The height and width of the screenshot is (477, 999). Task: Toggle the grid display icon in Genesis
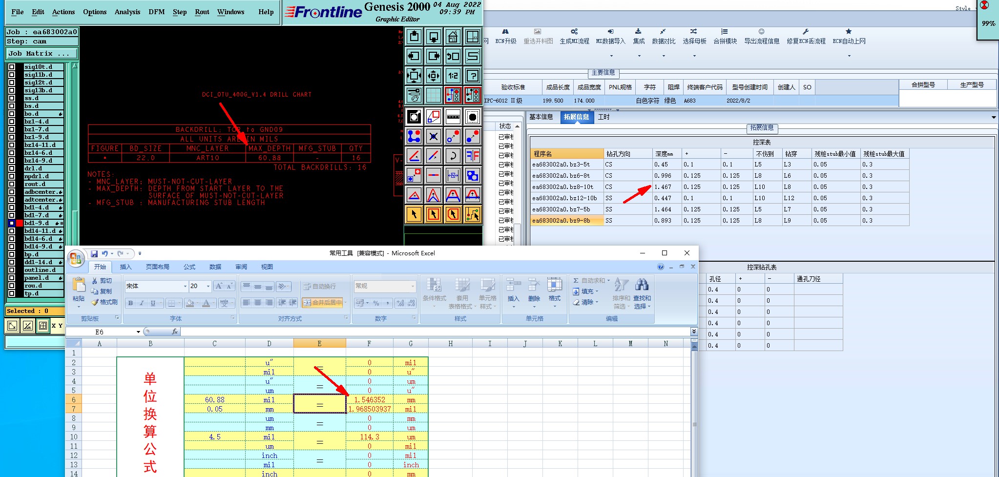point(434,95)
